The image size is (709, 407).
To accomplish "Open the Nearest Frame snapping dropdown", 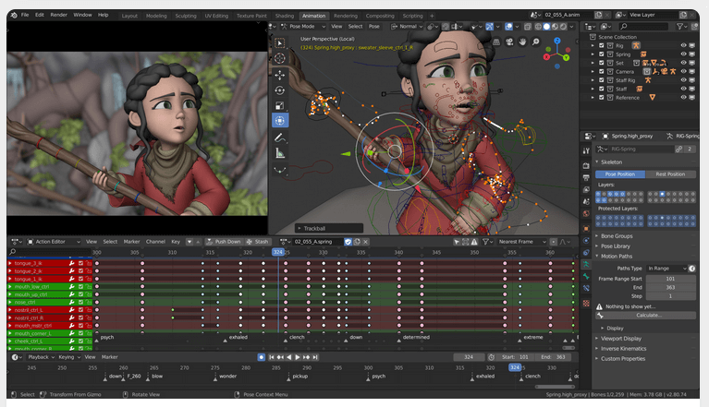I will [522, 242].
